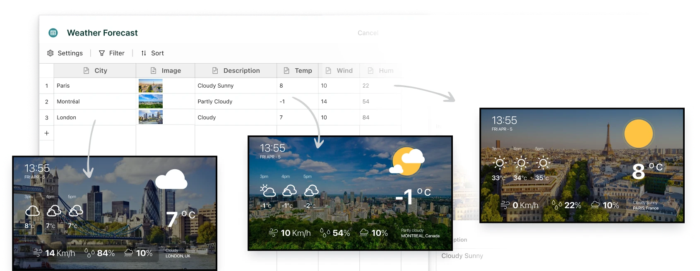Select the Temp column header

pyautogui.click(x=298, y=71)
